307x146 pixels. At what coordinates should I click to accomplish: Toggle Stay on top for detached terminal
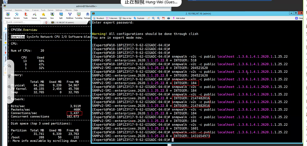click(125, 18)
